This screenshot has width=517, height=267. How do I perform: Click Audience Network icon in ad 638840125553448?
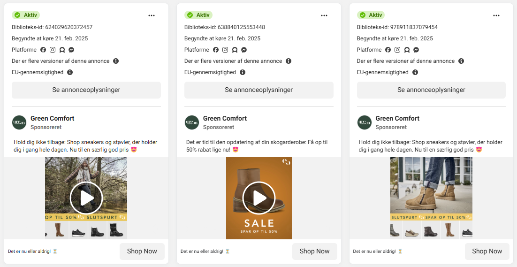pos(235,50)
